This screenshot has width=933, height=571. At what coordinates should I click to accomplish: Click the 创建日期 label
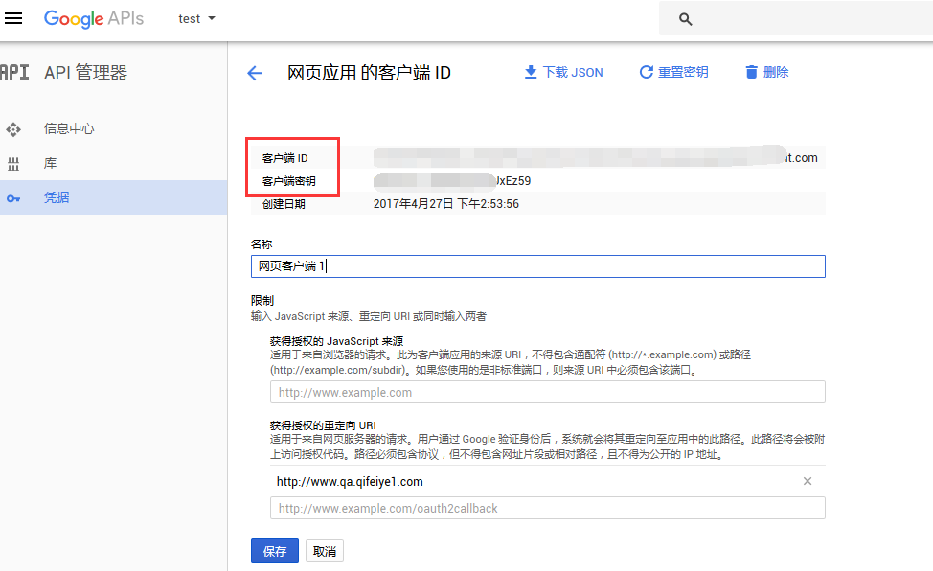point(284,204)
